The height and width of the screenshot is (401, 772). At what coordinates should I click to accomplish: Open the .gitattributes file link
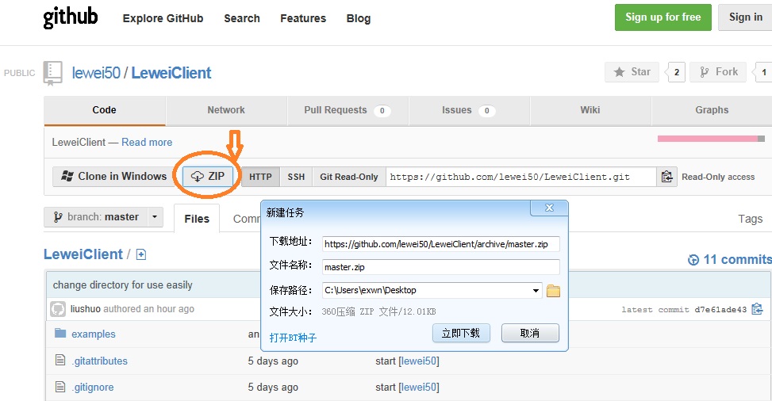click(x=100, y=361)
